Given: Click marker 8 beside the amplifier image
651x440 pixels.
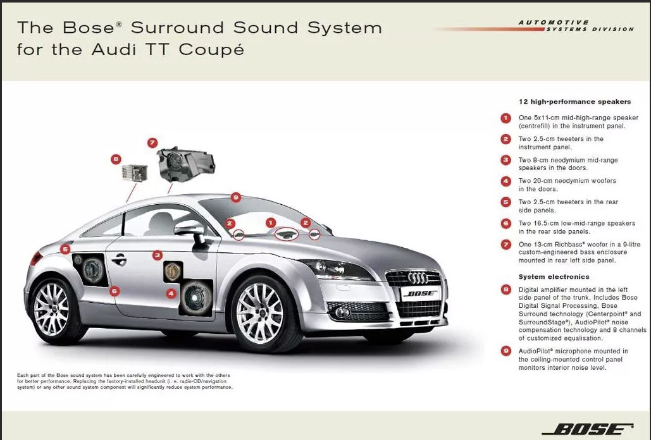Looking at the screenshot, I should (x=116, y=159).
